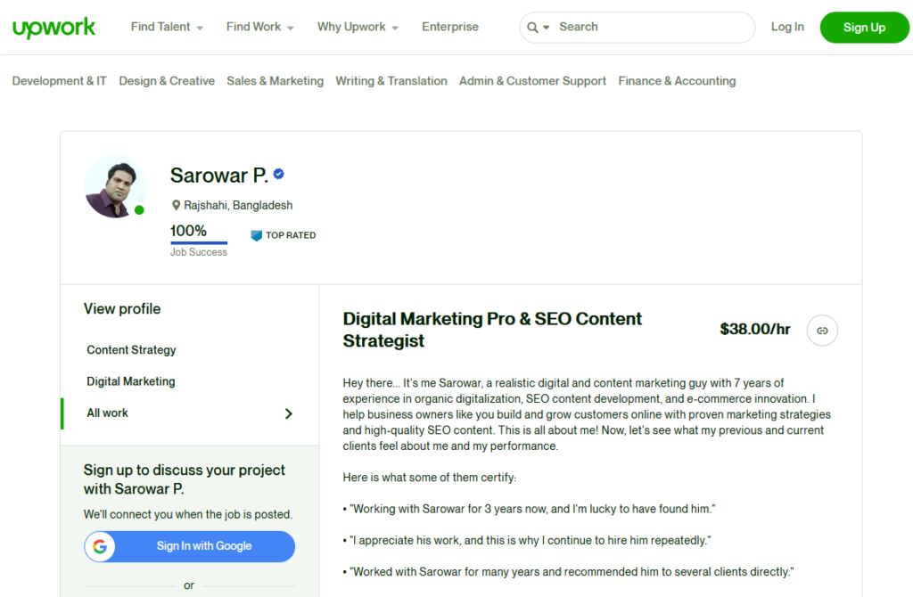
Task: Click the Google logo in sign-in button
Action: click(x=100, y=546)
